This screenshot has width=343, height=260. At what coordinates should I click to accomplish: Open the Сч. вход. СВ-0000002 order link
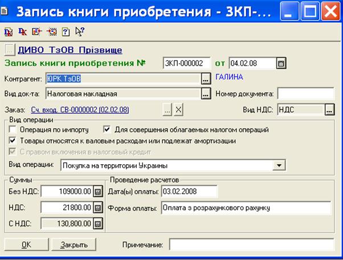[80, 109]
